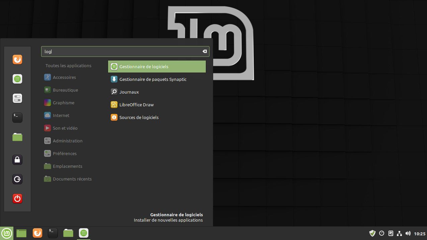Select the Administration category
Image resolution: width=427 pixels, height=240 pixels.
point(68,141)
